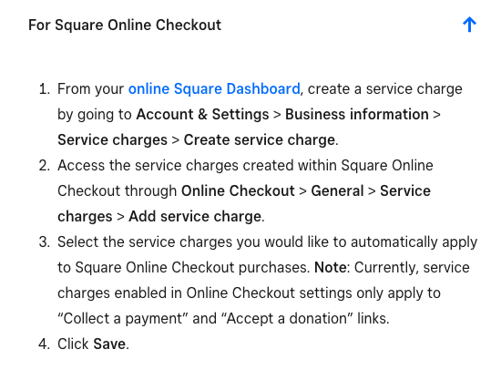Click bold 'Add service charge' text
Screen dimensions: 491x380
click(x=195, y=216)
